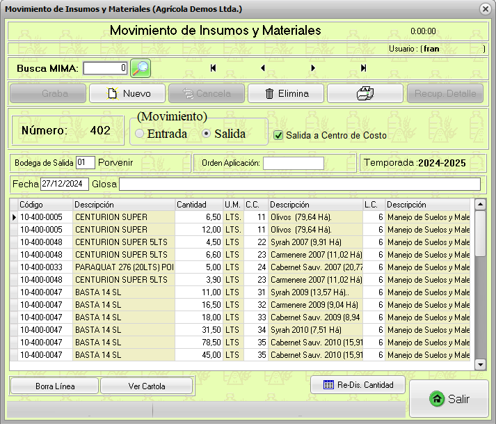Click the magnifier search icon beside Busca MIMA
This screenshot has height=424, width=496.
click(x=141, y=68)
